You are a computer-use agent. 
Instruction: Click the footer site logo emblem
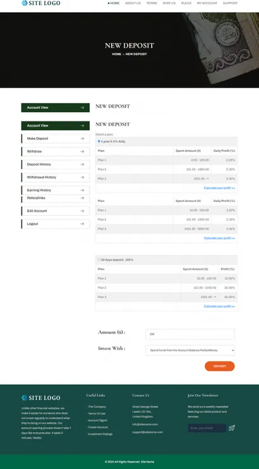[x=25, y=397]
